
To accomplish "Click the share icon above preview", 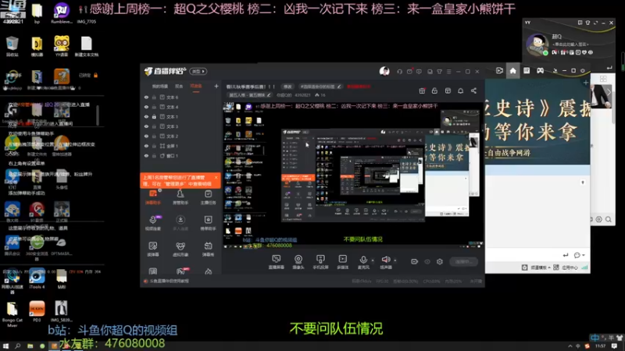I will pos(473,91).
